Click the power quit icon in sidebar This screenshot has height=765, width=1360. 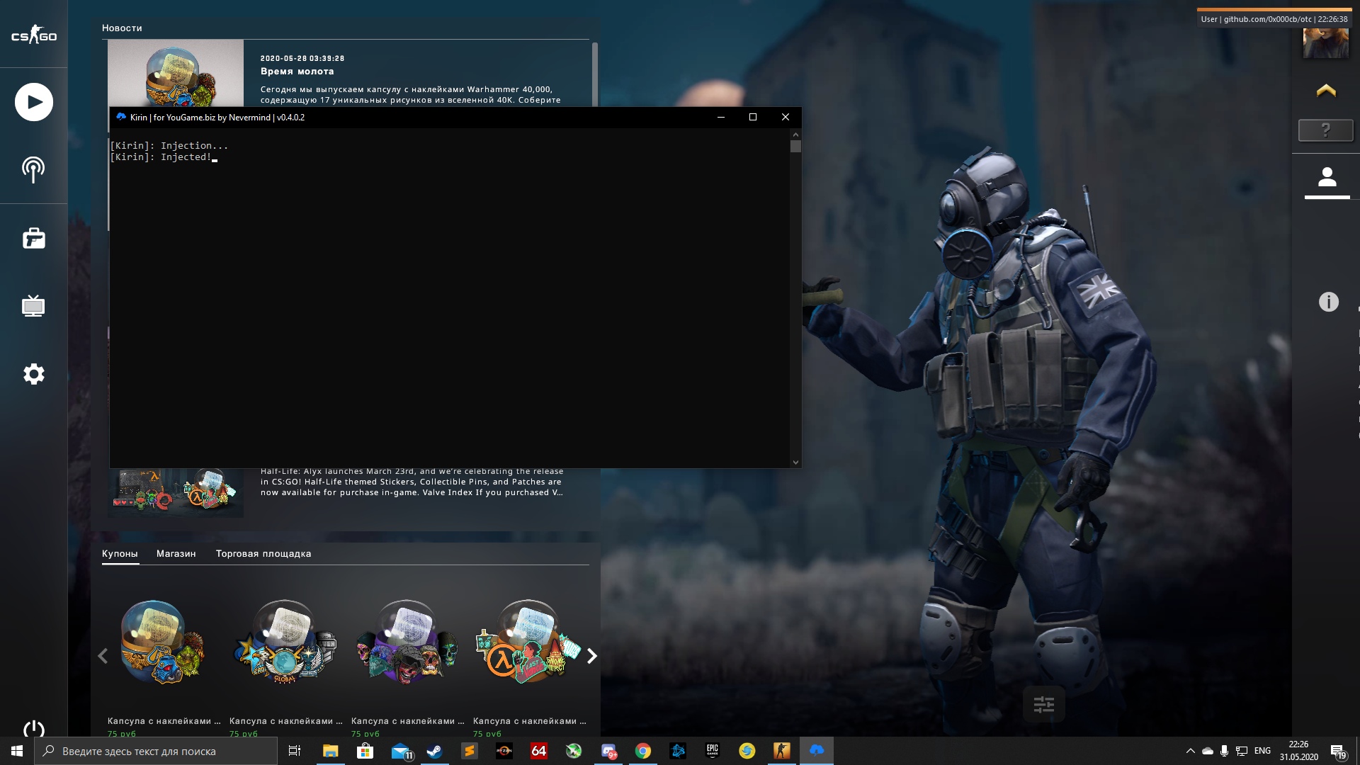click(x=34, y=729)
